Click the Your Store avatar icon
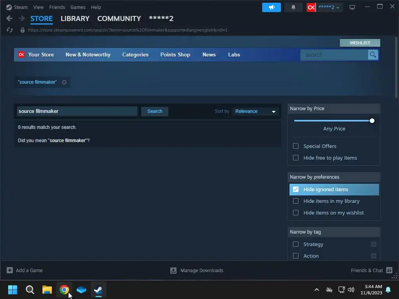Viewport: 399px width, 299px height. (x=22, y=55)
